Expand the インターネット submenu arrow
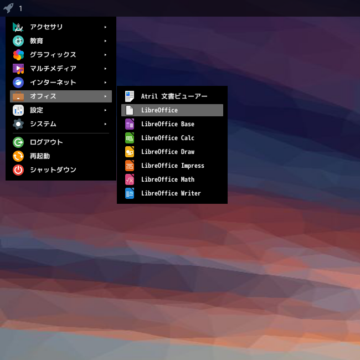The image size is (360, 360). click(x=105, y=83)
